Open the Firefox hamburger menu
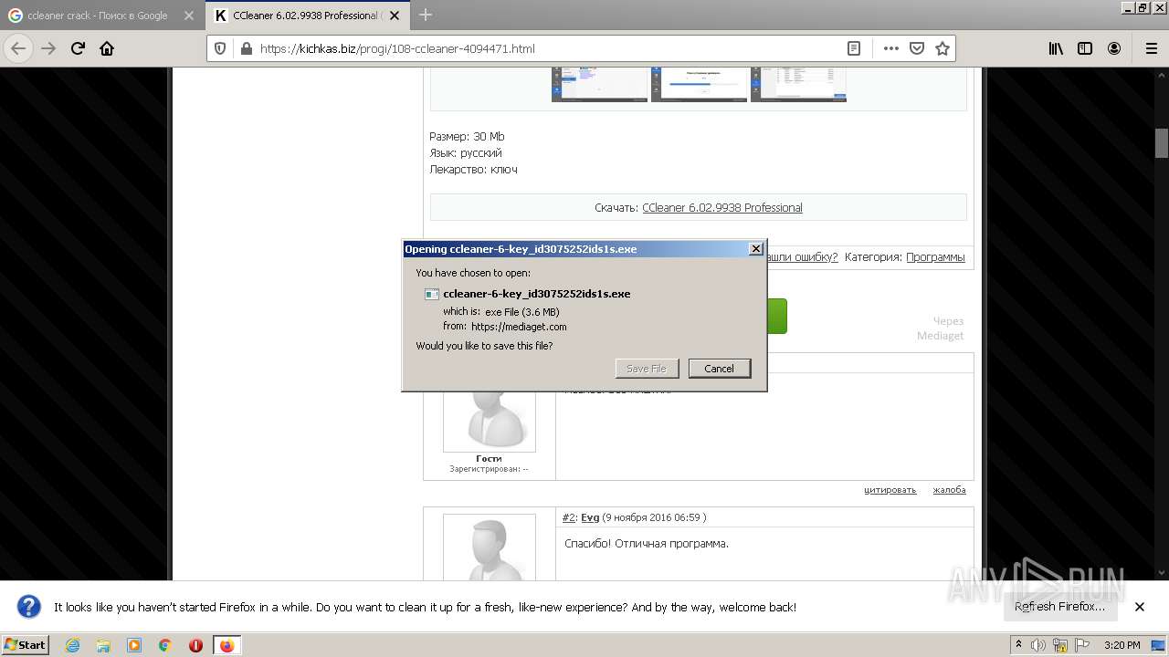Image resolution: width=1169 pixels, height=657 pixels. (1151, 48)
